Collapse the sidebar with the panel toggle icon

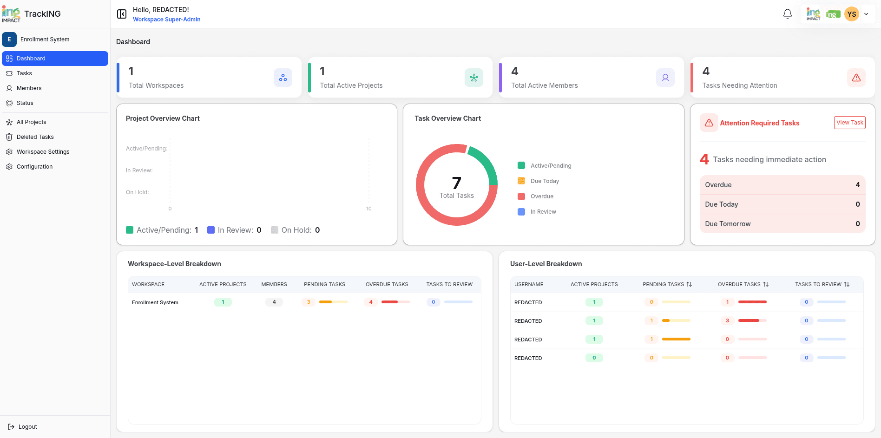[122, 14]
